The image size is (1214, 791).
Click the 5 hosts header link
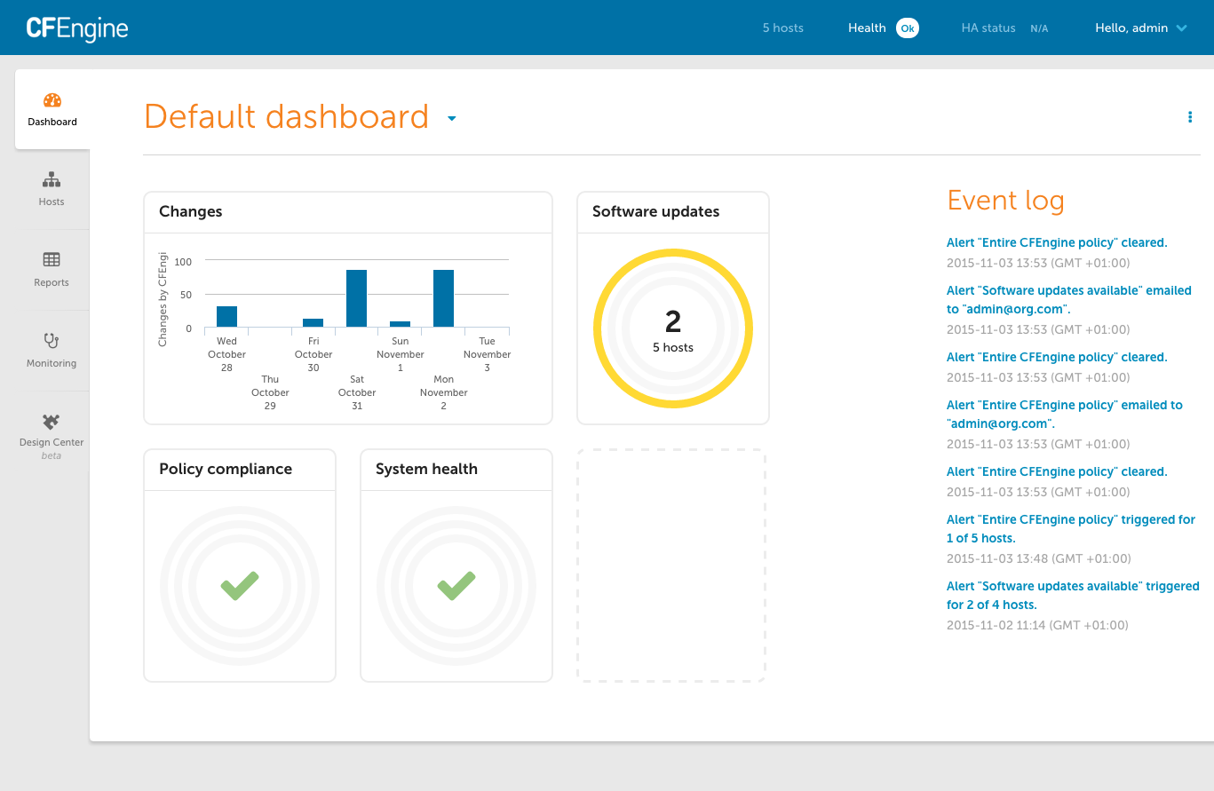tap(783, 28)
